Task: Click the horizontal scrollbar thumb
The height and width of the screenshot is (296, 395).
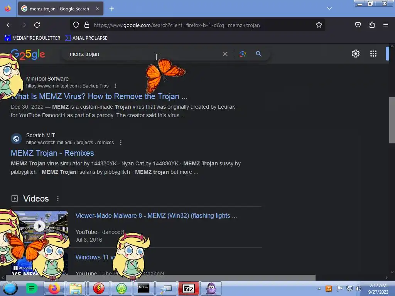Action: click(x=160, y=277)
